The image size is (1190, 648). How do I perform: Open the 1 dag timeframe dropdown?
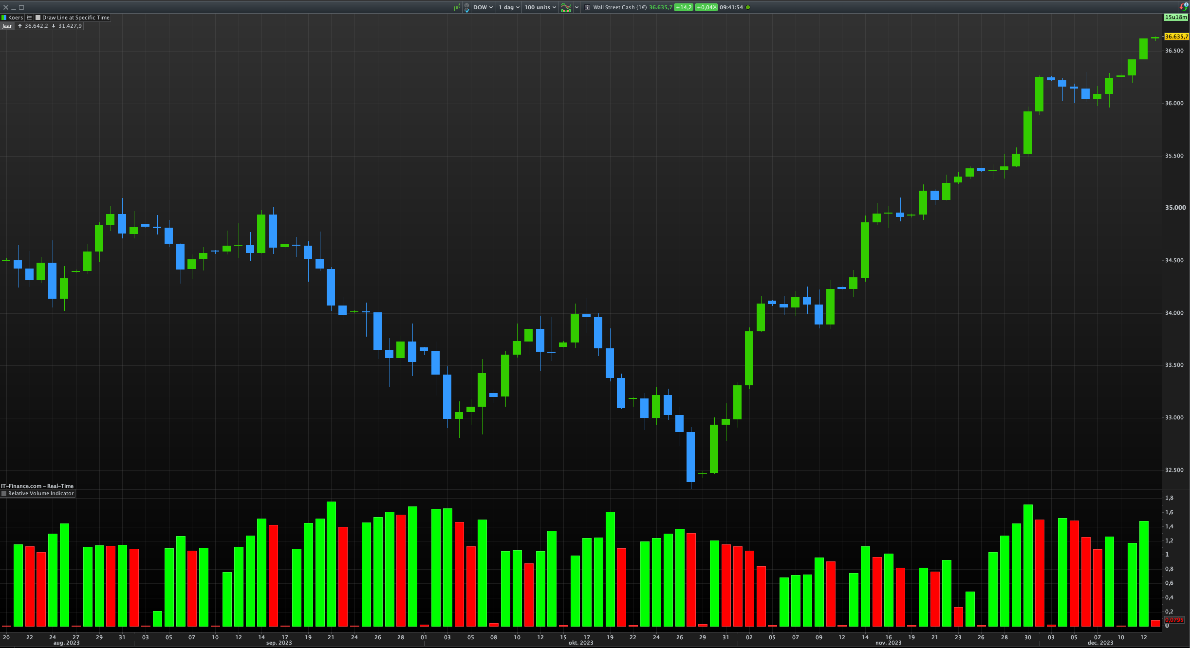tap(509, 7)
